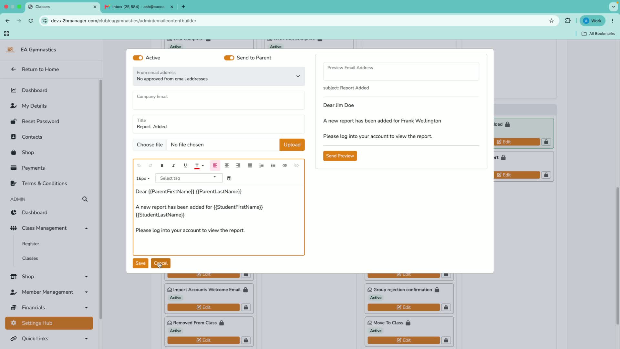
Task: Click the save icon beside Select tag
Action: tap(229, 178)
